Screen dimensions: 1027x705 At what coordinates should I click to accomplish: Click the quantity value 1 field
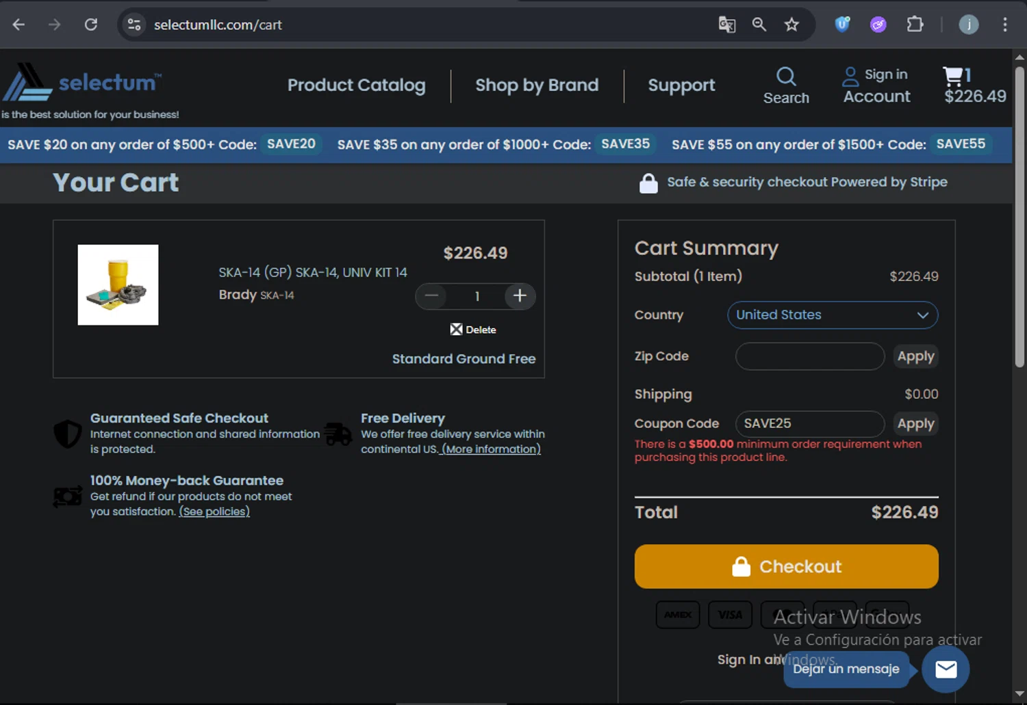click(477, 297)
